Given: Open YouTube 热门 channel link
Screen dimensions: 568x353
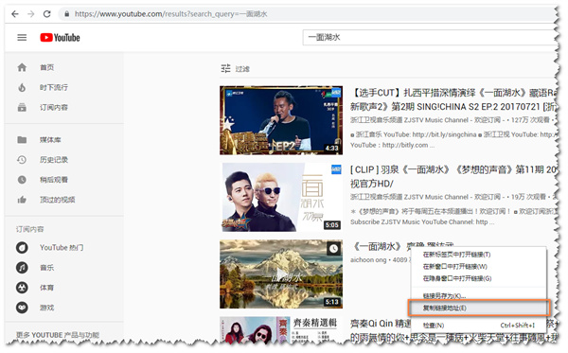Looking at the screenshot, I should [x=62, y=248].
